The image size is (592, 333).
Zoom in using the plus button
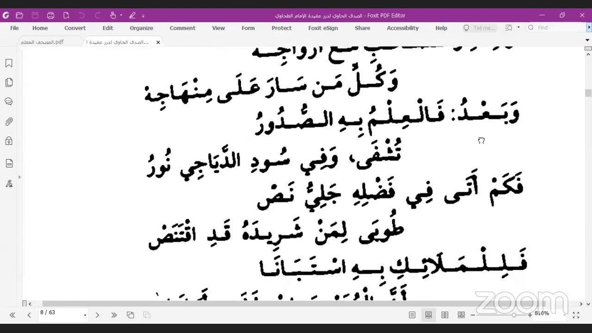click(530, 315)
